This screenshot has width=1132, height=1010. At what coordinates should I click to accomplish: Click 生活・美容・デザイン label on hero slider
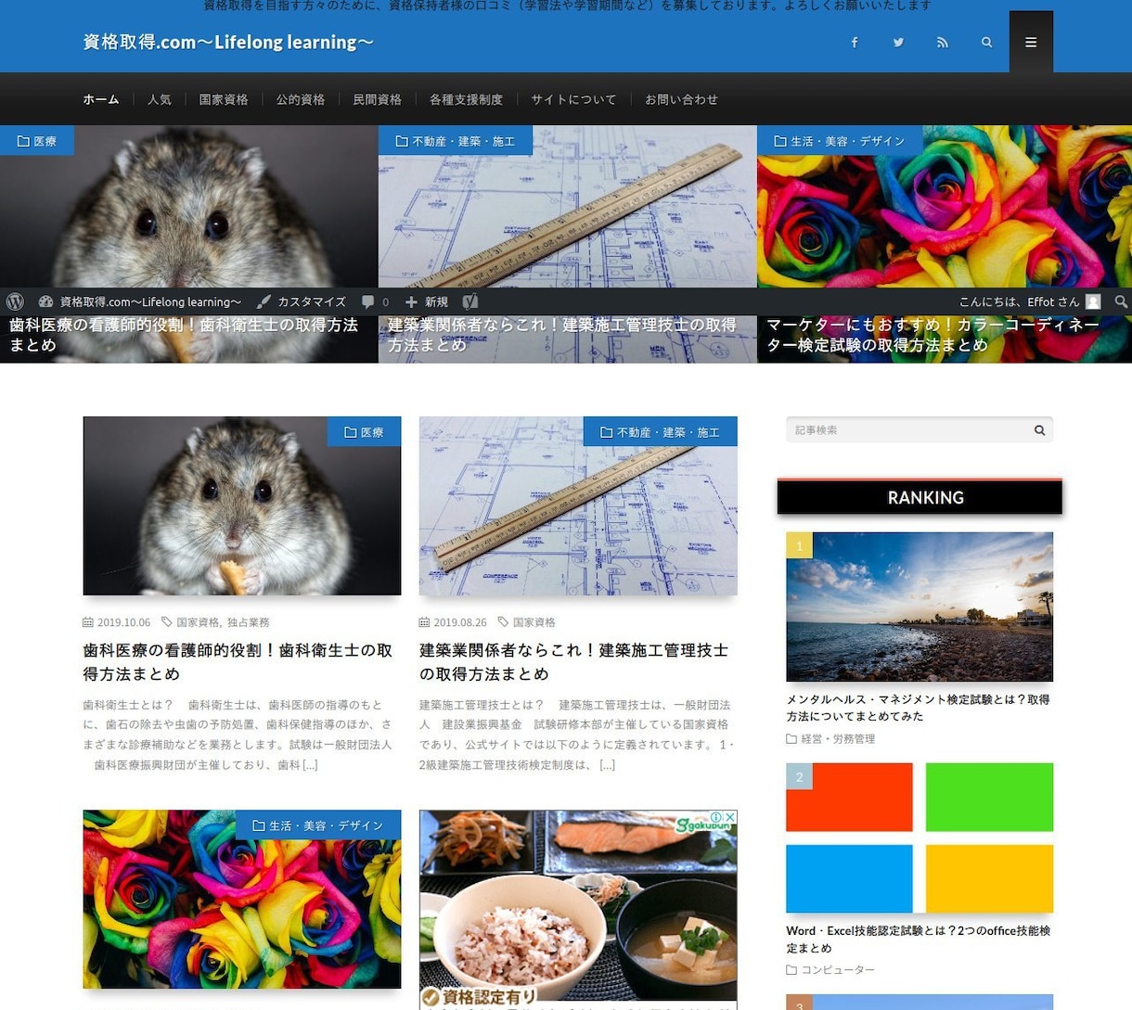coord(840,141)
